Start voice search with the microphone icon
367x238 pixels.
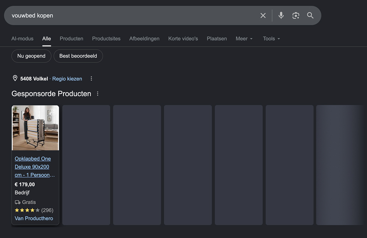(281, 15)
